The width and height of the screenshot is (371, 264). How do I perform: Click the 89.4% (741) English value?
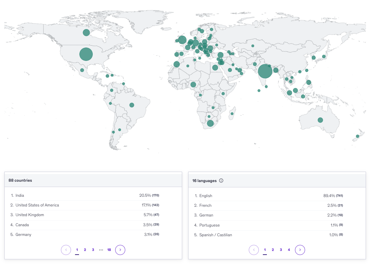coord(333,196)
